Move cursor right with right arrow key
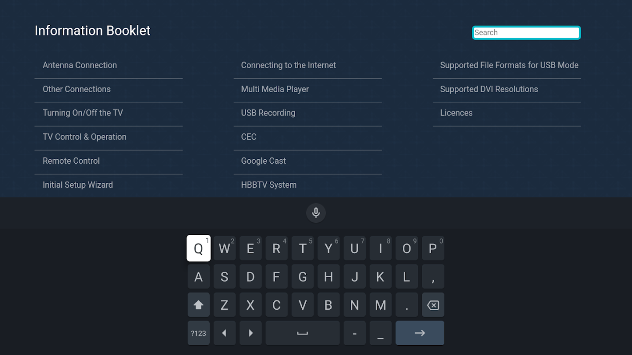632x355 pixels. 251,333
